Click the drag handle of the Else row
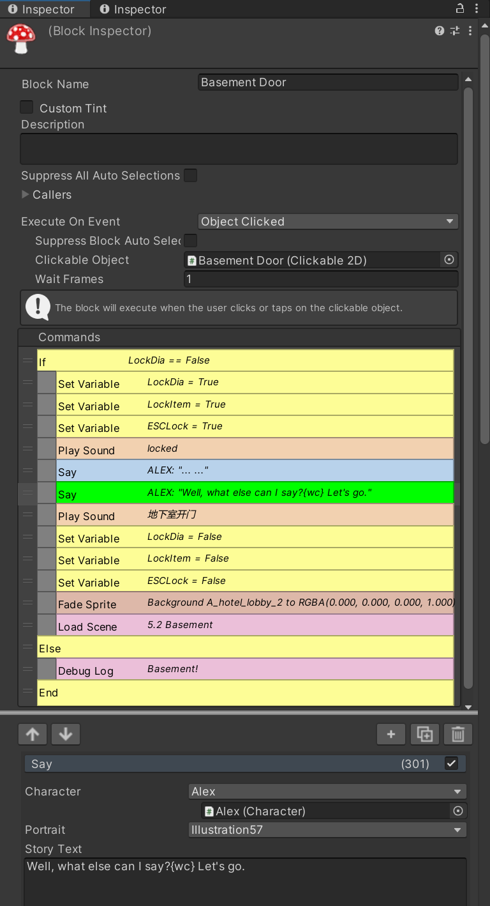Screen dimensions: 490x906 (x=27, y=647)
